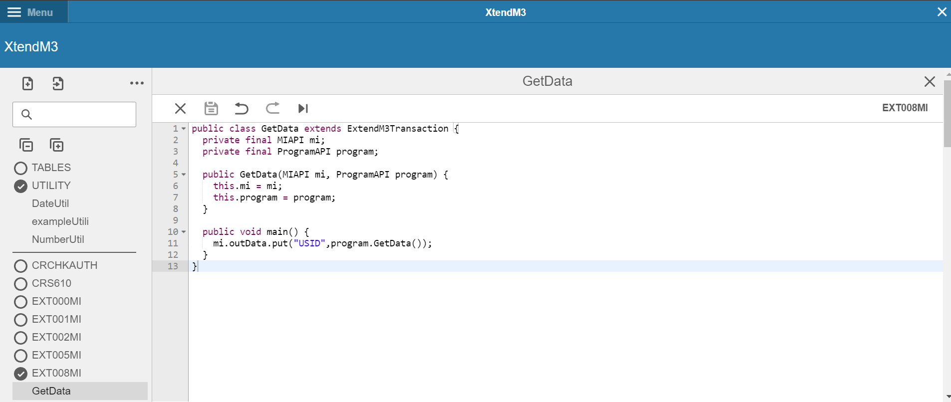Expand the EXT001MI extension
The height and width of the screenshot is (402, 951).
tap(20, 320)
